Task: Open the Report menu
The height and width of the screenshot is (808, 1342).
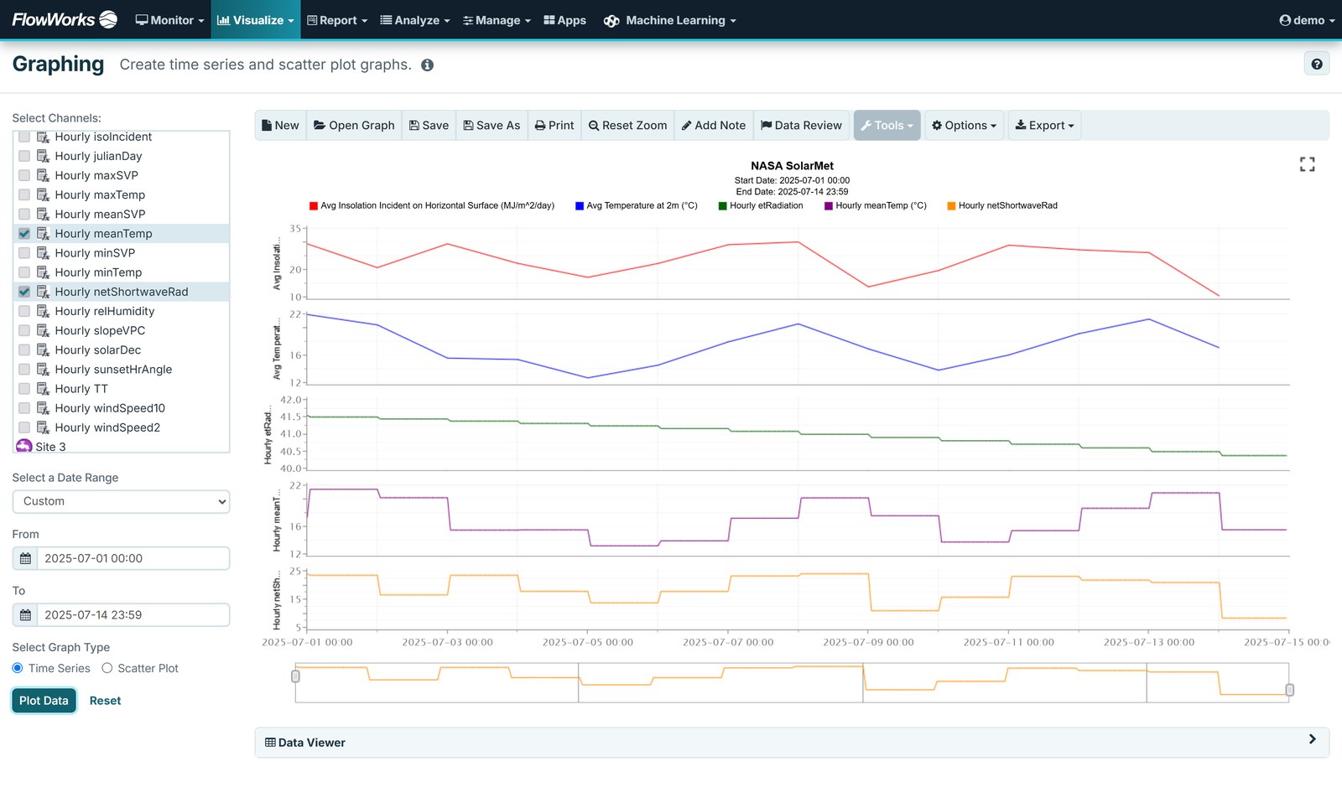Action: tap(337, 20)
